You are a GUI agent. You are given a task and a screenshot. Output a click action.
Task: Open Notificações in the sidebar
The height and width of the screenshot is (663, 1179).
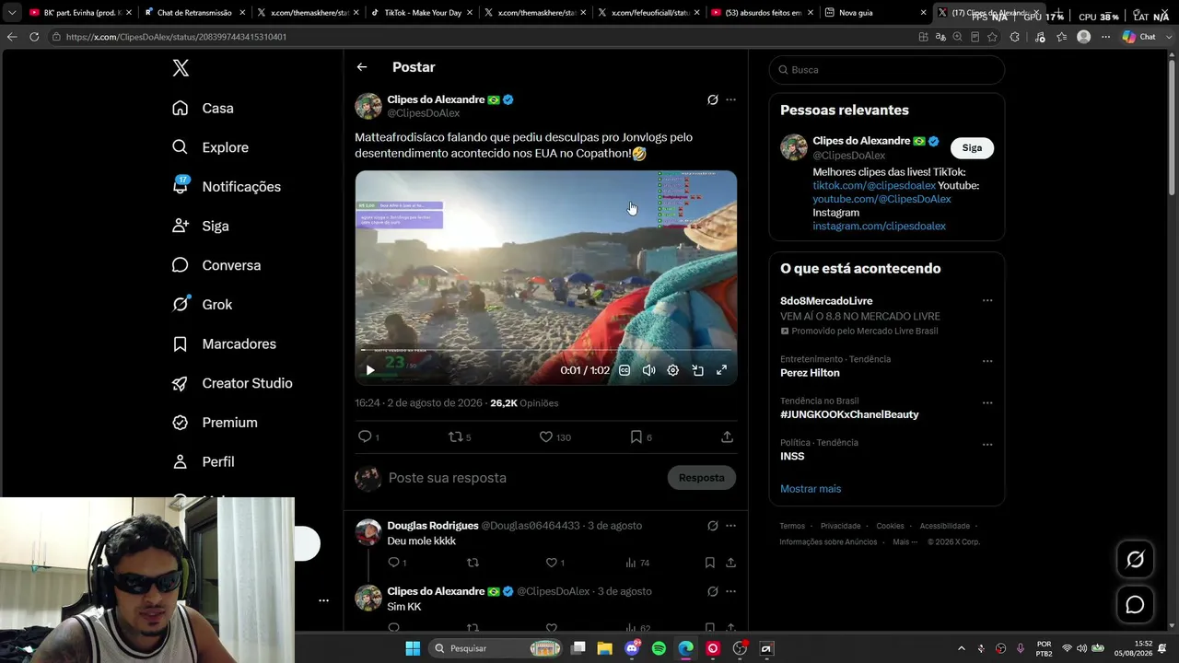pyautogui.click(x=226, y=186)
